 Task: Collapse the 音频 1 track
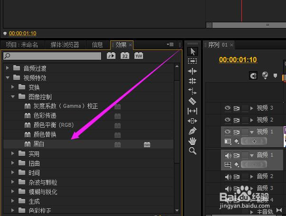pos(252,156)
